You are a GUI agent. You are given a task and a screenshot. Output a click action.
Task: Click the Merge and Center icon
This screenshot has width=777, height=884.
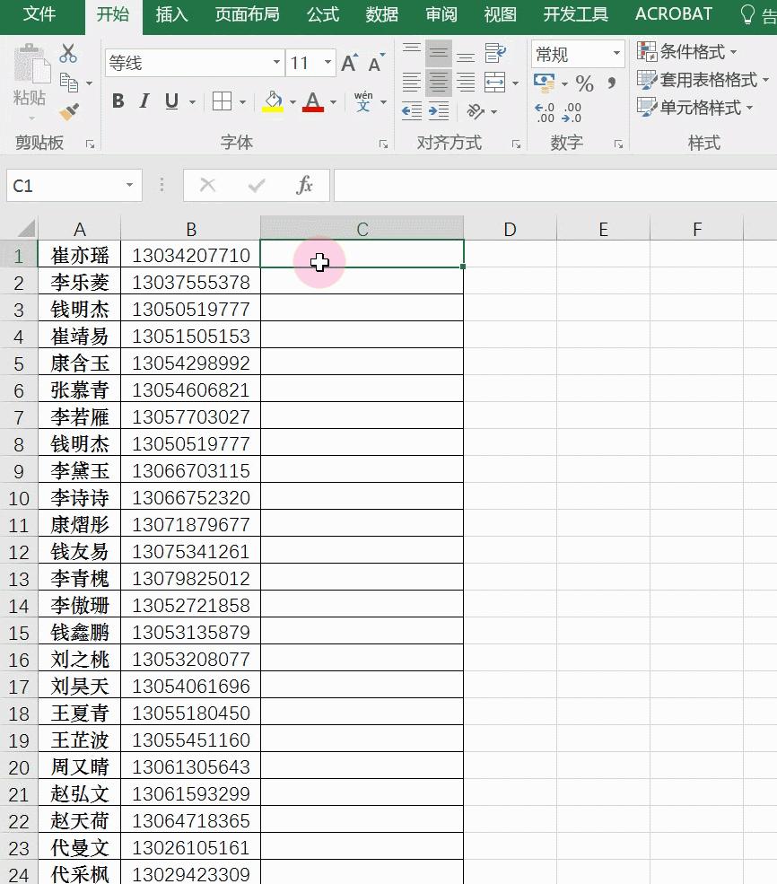494,83
